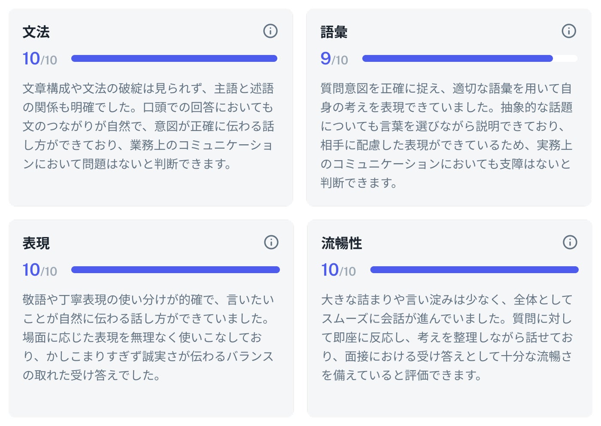This screenshot has width=601, height=426.
Task: Click the 流暢性 10/10 score value
Action: click(339, 270)
